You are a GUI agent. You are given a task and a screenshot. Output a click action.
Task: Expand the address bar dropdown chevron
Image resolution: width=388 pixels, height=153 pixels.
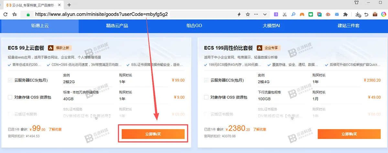[265, 15]
